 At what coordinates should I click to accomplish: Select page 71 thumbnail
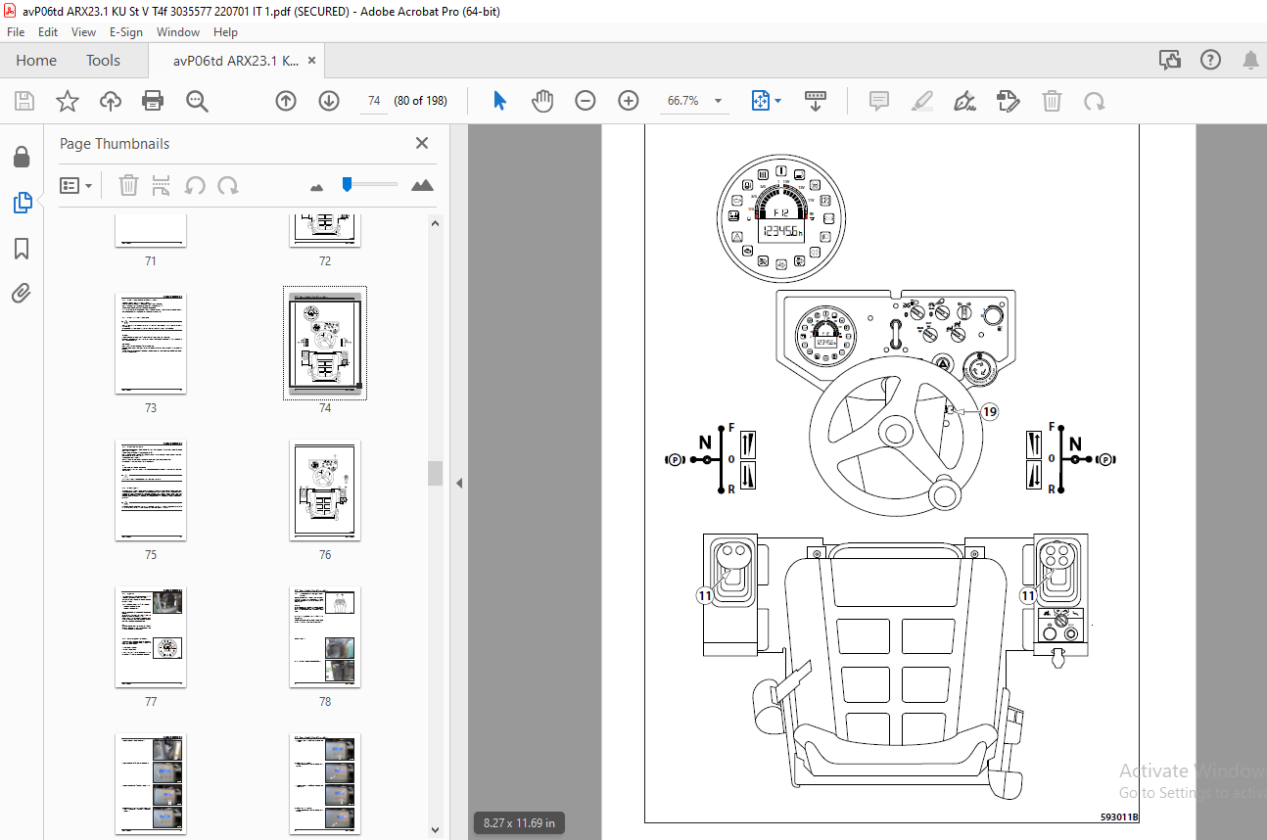point(151,231)
